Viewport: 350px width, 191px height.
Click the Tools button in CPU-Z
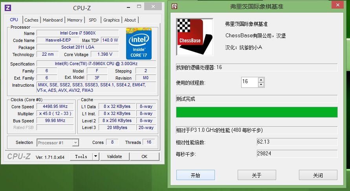pyautogui.click(x=81, y=156)
